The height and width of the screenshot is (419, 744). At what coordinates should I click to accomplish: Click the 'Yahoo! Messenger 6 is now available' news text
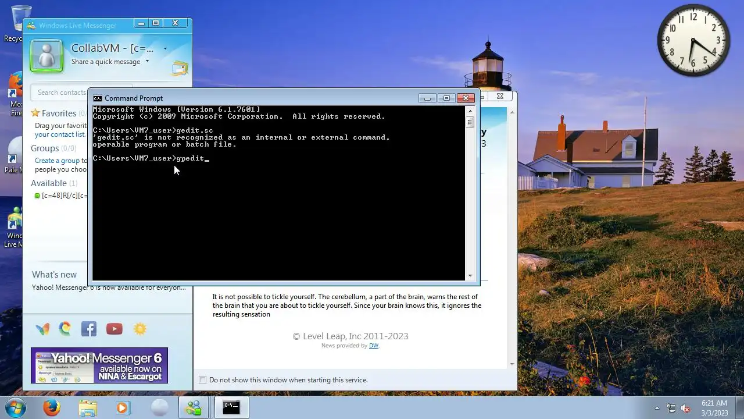[x=109, y=287]
